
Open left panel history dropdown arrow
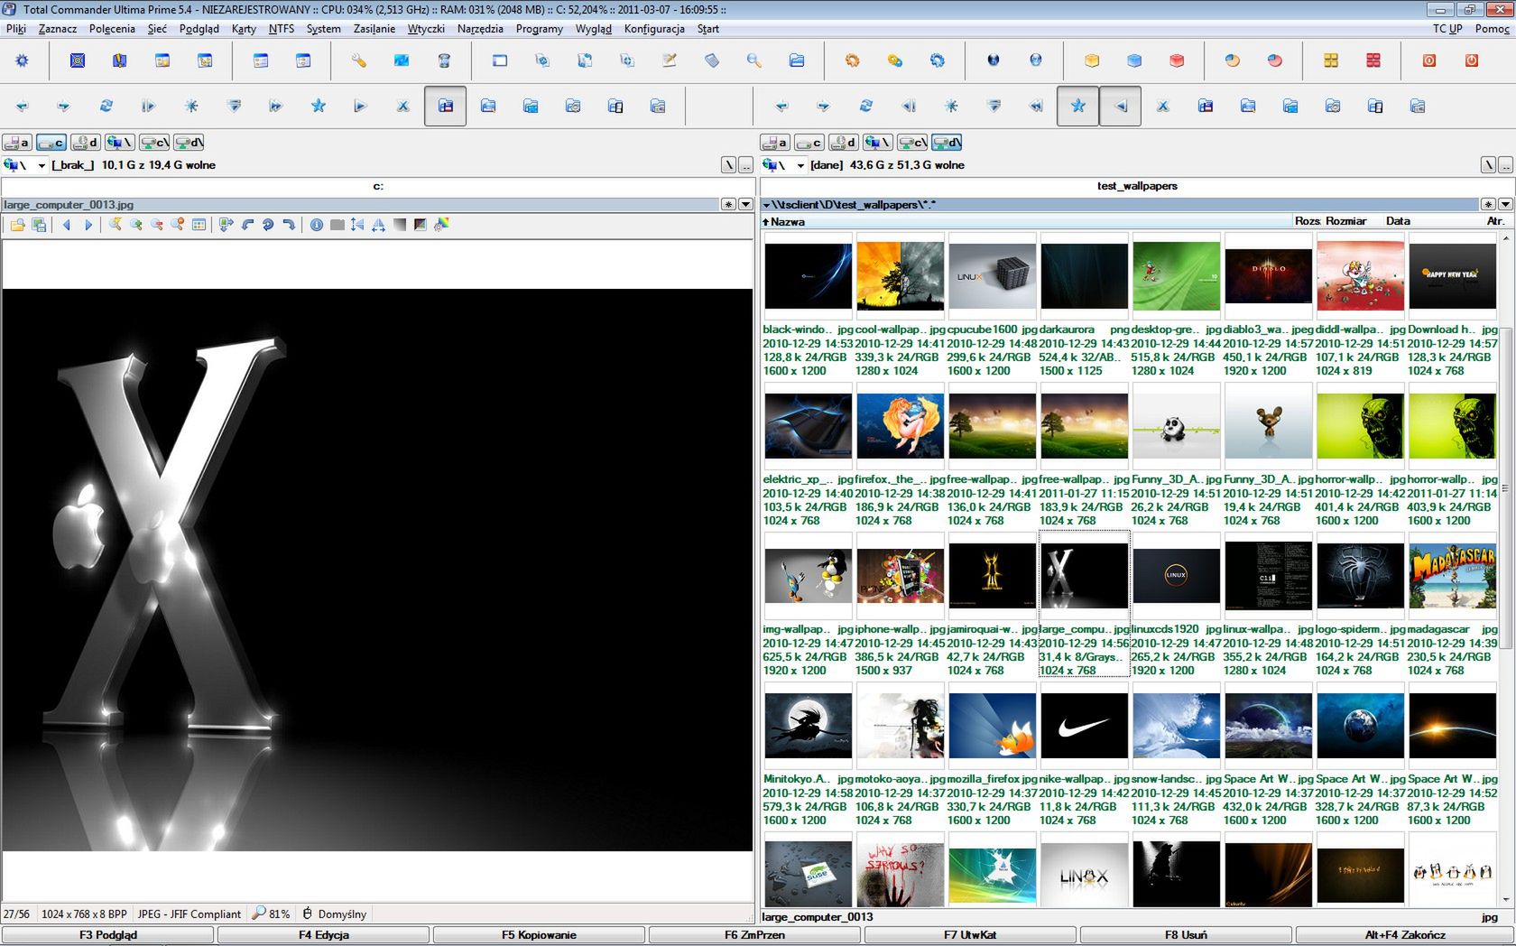pos(745,205)
